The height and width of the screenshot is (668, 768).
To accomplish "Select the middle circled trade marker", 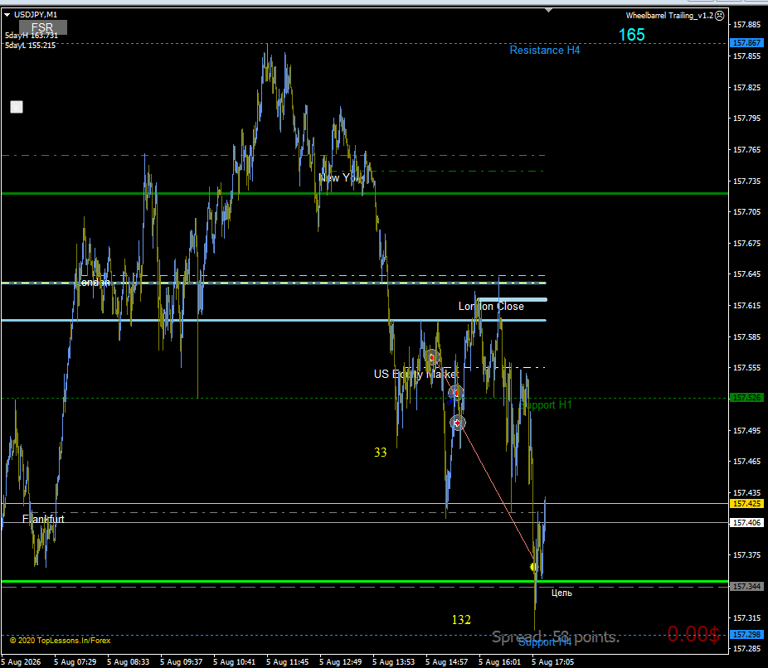I will click(x=456, y=393).
